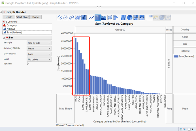Select the Ellipse chart element icon

click(x=78, y=18)
